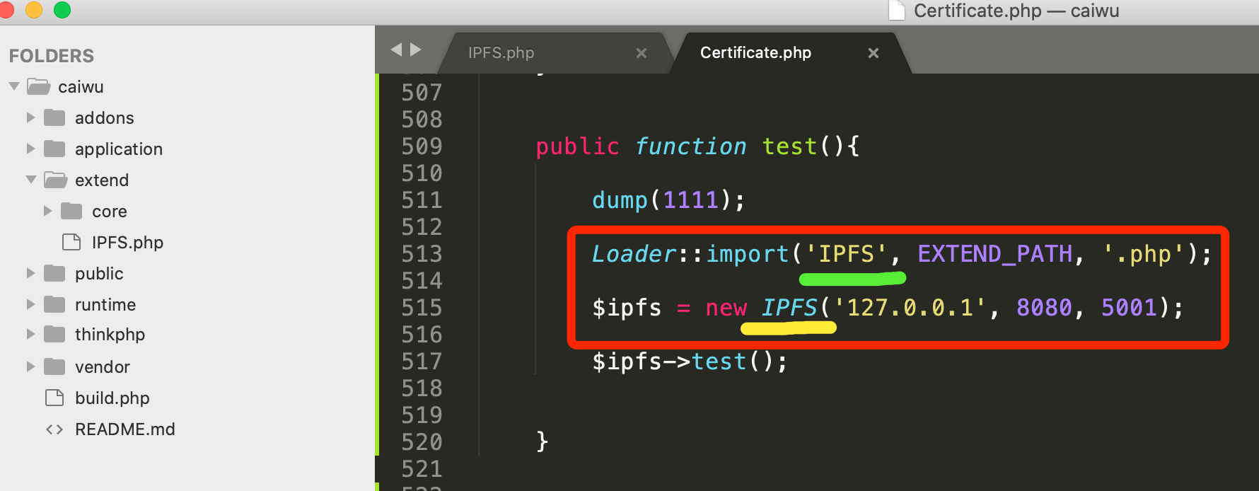Screen dimensions: 1259x491
Task: Expand the thinkphp folder arrow
Action: click(x=30, y=334)
